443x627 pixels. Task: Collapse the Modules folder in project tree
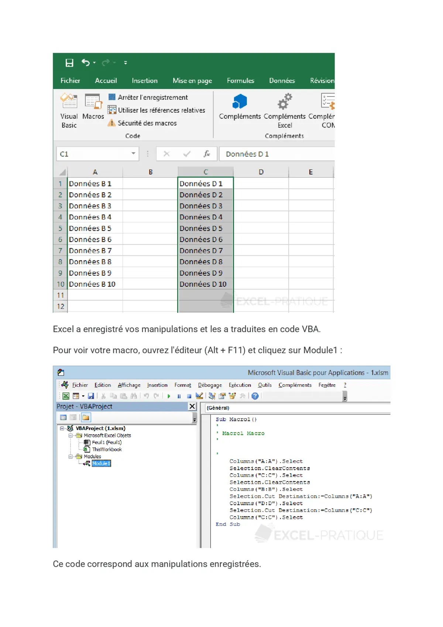(71, 456)
